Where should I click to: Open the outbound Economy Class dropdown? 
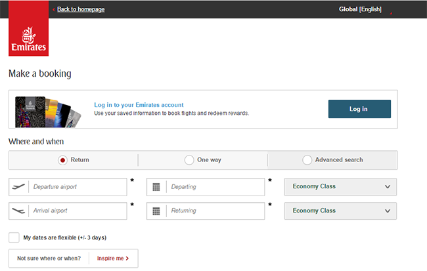340,187
